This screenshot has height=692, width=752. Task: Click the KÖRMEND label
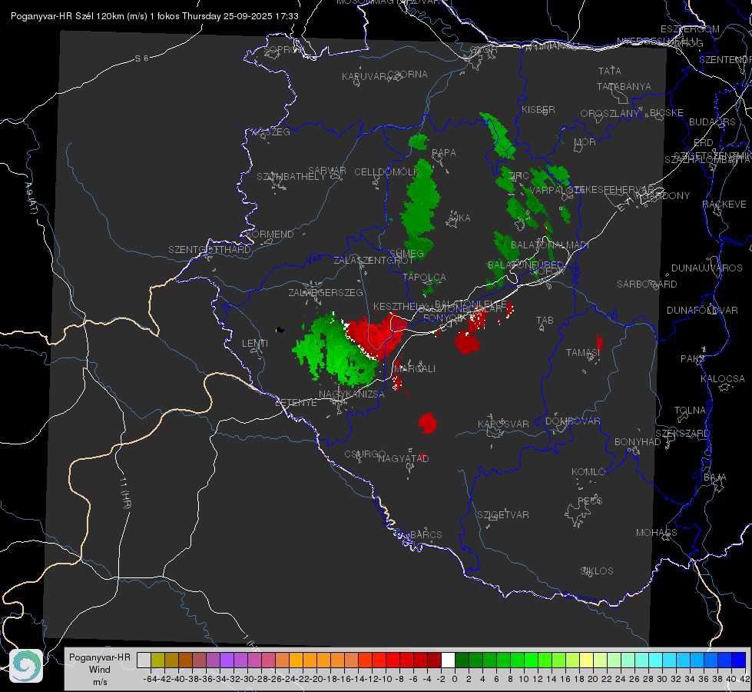[x=270, y=235]
